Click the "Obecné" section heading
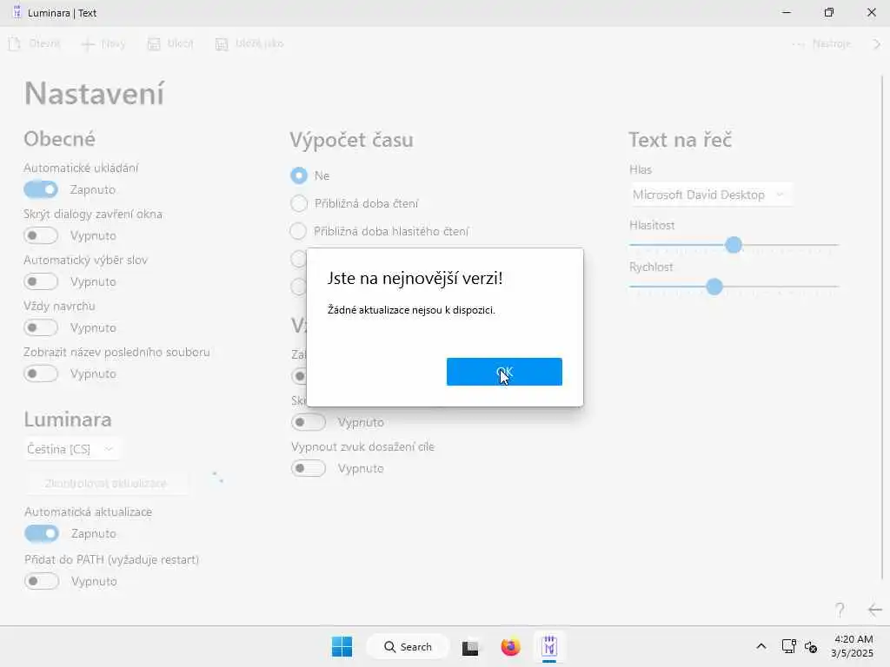 tap(60, 139)
